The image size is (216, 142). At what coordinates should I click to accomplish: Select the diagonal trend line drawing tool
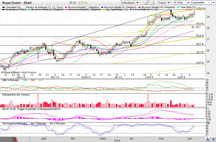(146, 3)
